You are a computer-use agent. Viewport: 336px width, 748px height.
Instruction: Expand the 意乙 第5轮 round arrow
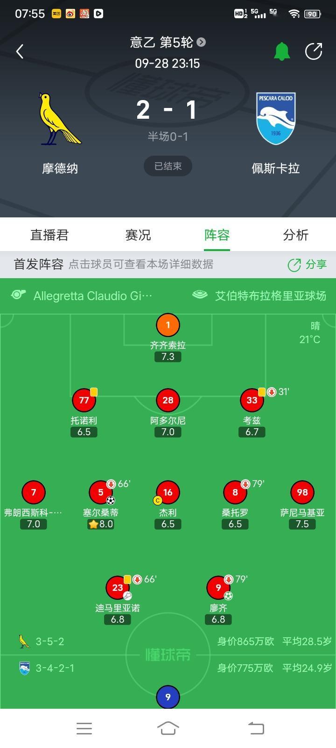click(201, 42)
